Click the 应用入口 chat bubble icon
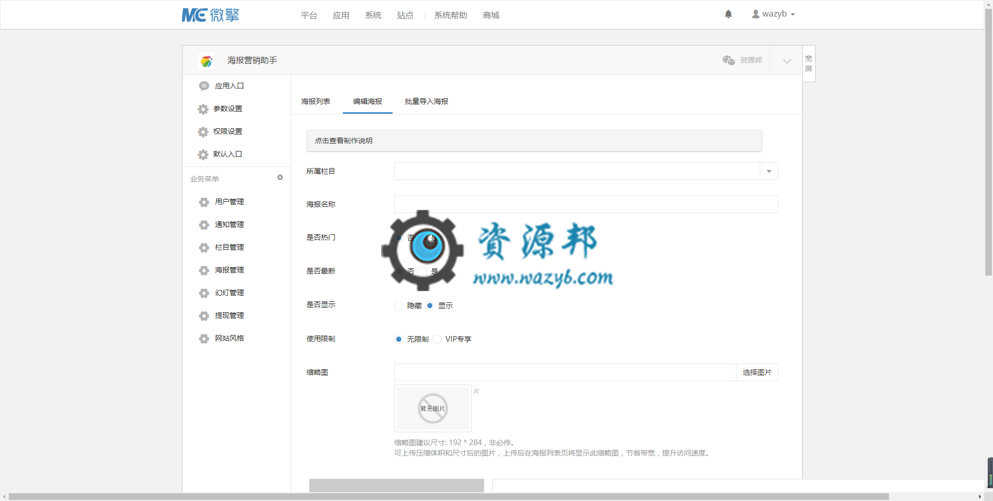The width and height of the screenshot is (993, 501). 204,86
